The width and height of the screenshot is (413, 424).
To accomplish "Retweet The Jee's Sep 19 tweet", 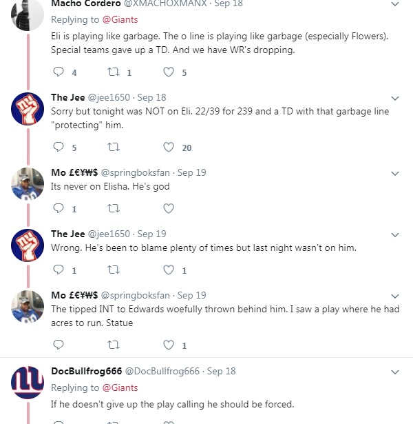I will click(114, 270).
